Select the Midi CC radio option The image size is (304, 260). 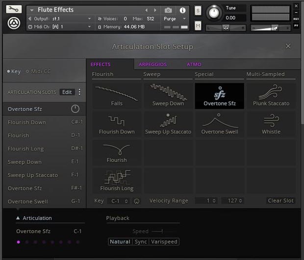click(38, 72)
